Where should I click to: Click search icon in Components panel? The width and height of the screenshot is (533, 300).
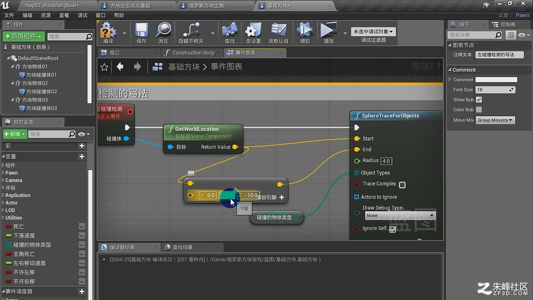pos(89,37)
